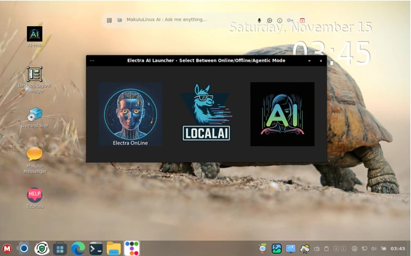The width and height of the screenshot is (411, 256).
Task: Open Desktop Layout Manager shortcut
Action: [35, 75]
